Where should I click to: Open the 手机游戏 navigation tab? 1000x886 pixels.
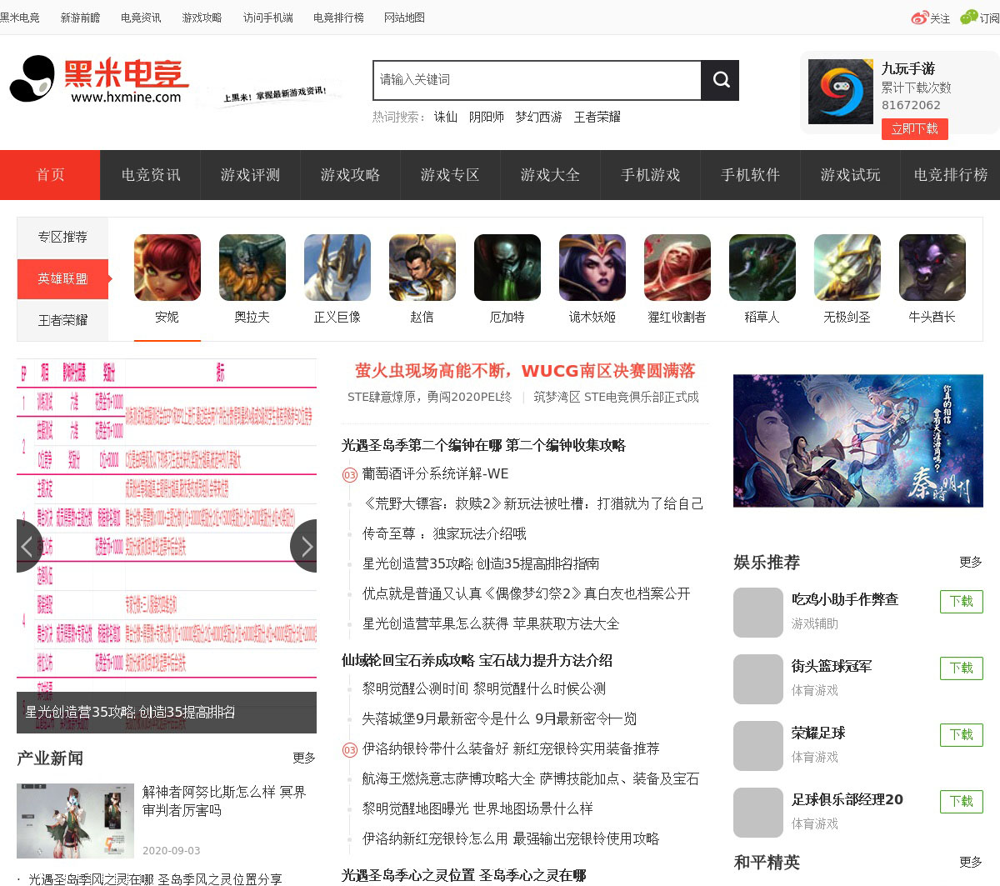pyautogui.click(x=650, y=175)
